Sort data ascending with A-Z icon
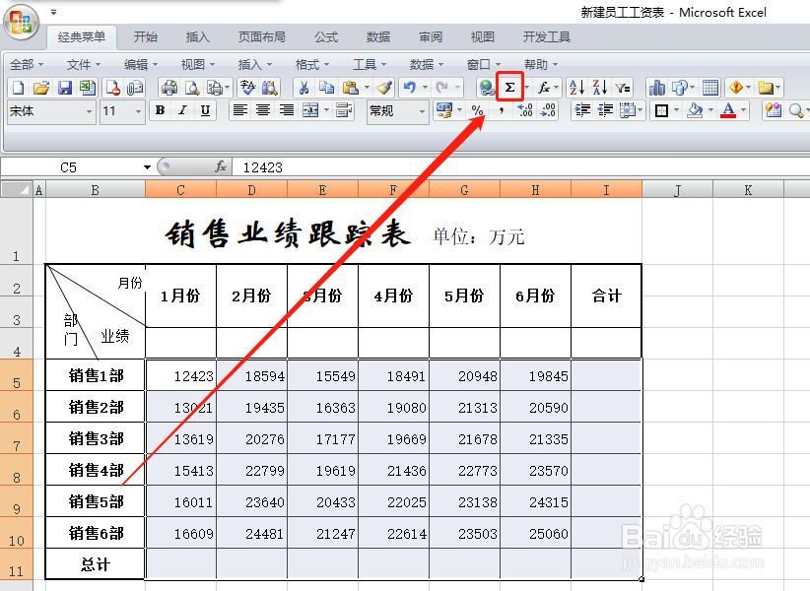 (x=574, y=87)
